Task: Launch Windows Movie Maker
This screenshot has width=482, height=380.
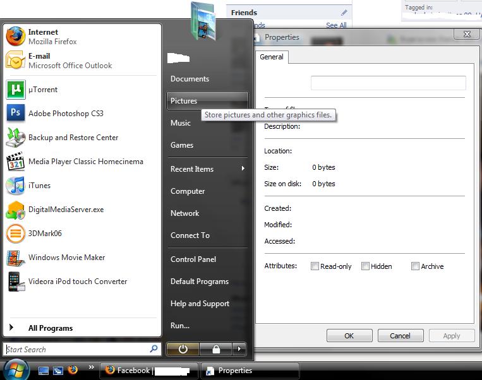Action: click(66, 258)
